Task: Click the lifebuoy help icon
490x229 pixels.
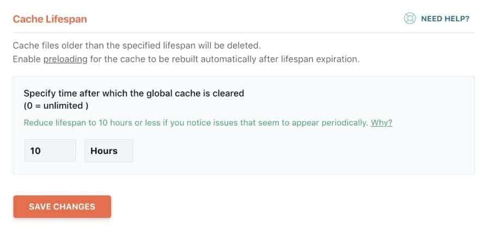Action: (x=409, y=18)
